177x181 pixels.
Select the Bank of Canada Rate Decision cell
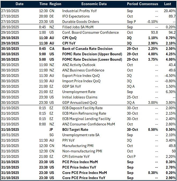tap(87, 49)
